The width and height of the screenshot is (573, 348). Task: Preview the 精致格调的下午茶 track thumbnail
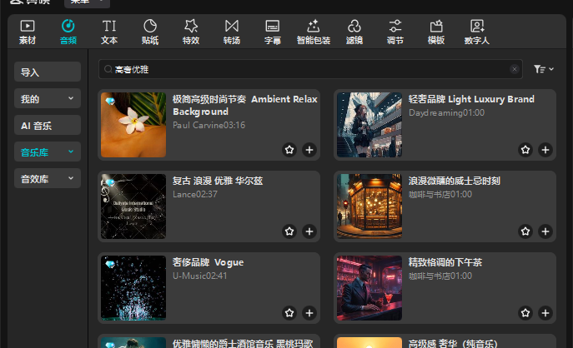click(x=369, y=288)
